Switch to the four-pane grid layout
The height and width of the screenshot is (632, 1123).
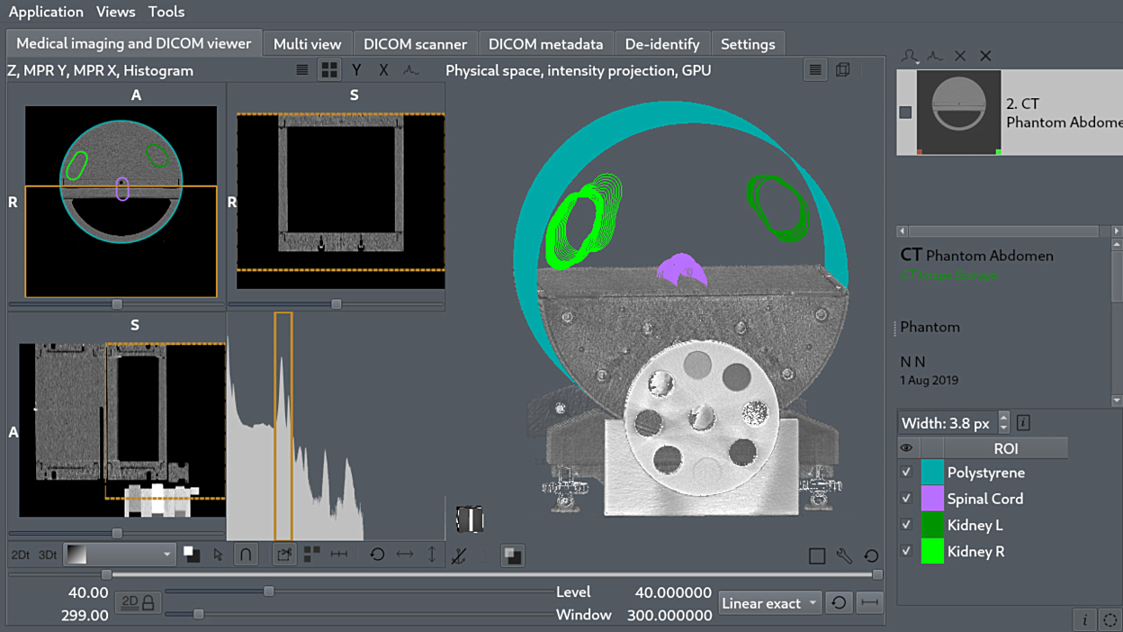pos(329,70)
